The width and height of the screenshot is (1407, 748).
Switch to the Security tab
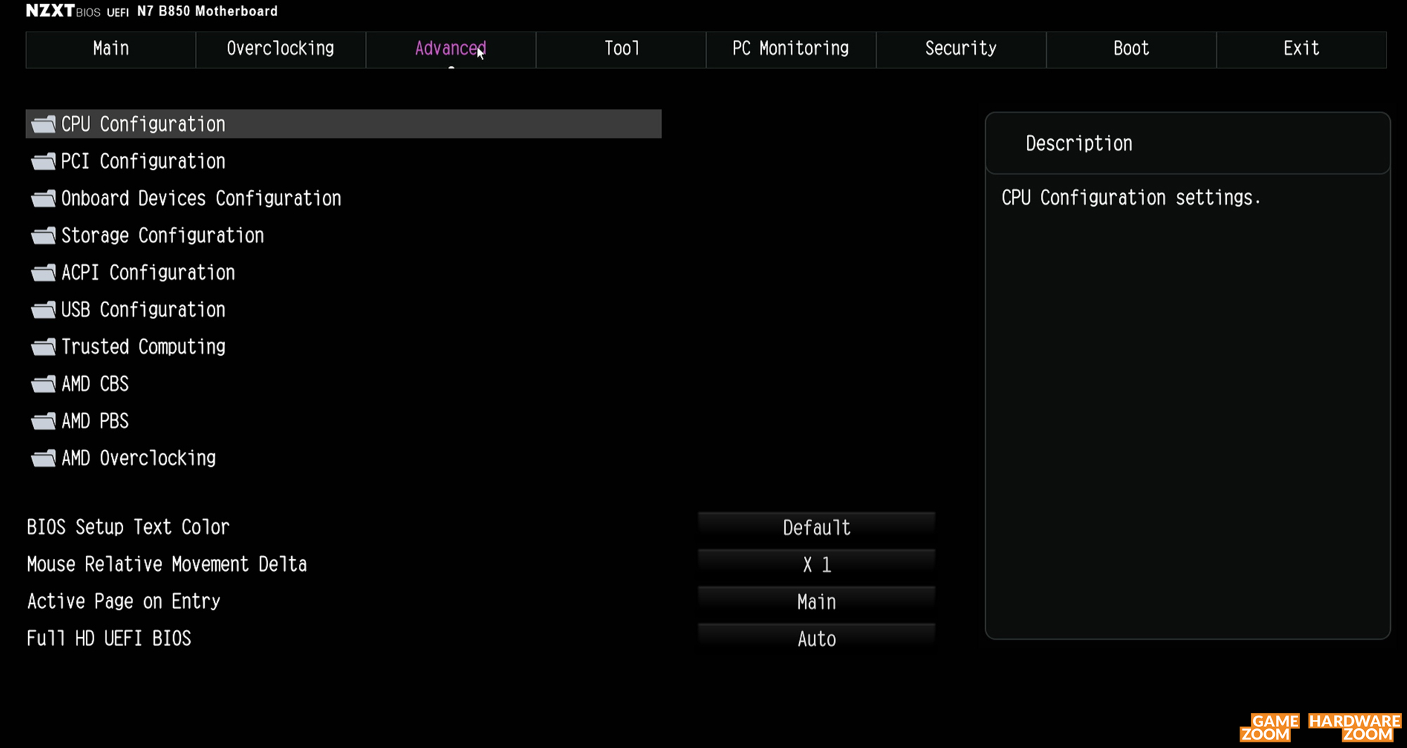coord(962,49)
